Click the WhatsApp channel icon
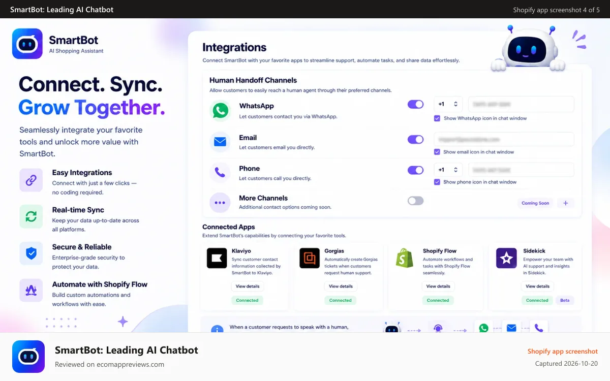 click(x=220, y=111)
